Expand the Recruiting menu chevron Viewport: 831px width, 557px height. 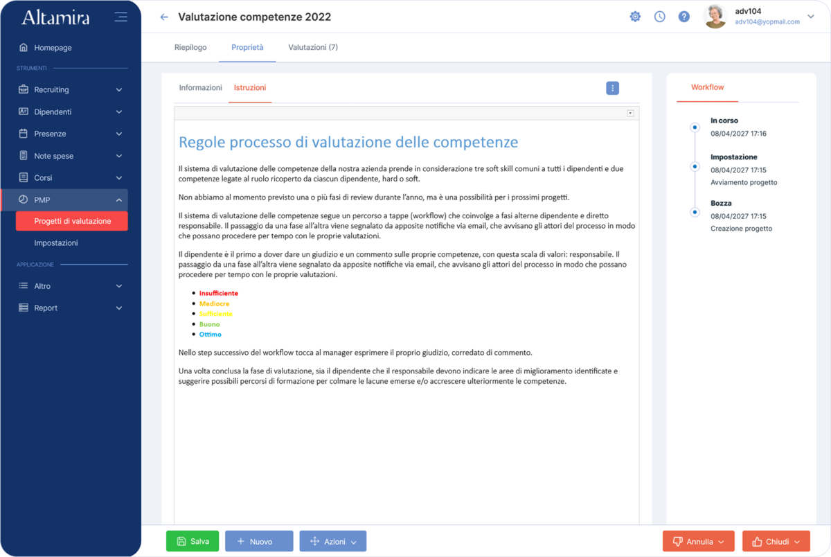pyautogui.click(x=119, y=90)
